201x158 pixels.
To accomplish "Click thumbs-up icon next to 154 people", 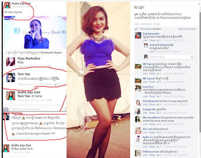I will tap(137, 29).
